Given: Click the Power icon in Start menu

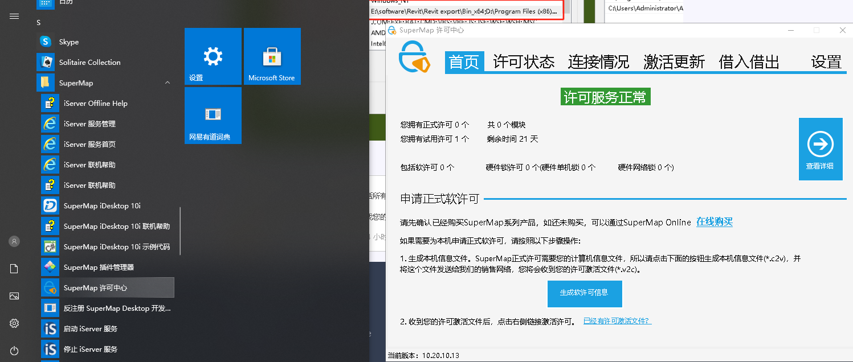Looking at the screenshot, I should point(14,351).
